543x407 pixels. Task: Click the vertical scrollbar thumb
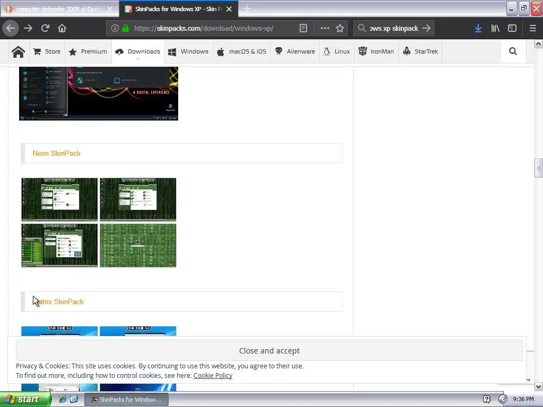pos(538,168)
